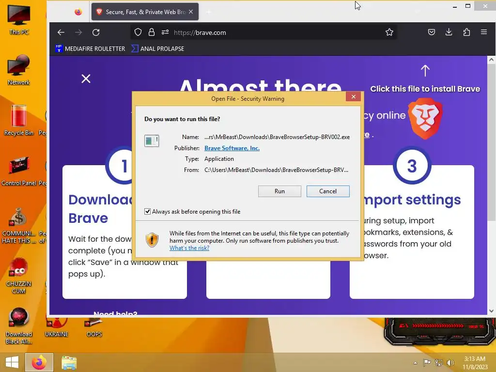Select the Network desktop icon
496x372 pixels.
pyautogui.click(x=19, y=70)
